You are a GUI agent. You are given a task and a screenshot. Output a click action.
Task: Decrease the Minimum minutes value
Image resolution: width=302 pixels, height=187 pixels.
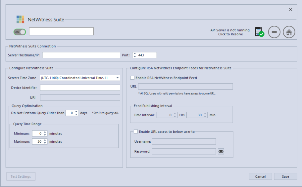pyautogui.click(x=45, y=135)
